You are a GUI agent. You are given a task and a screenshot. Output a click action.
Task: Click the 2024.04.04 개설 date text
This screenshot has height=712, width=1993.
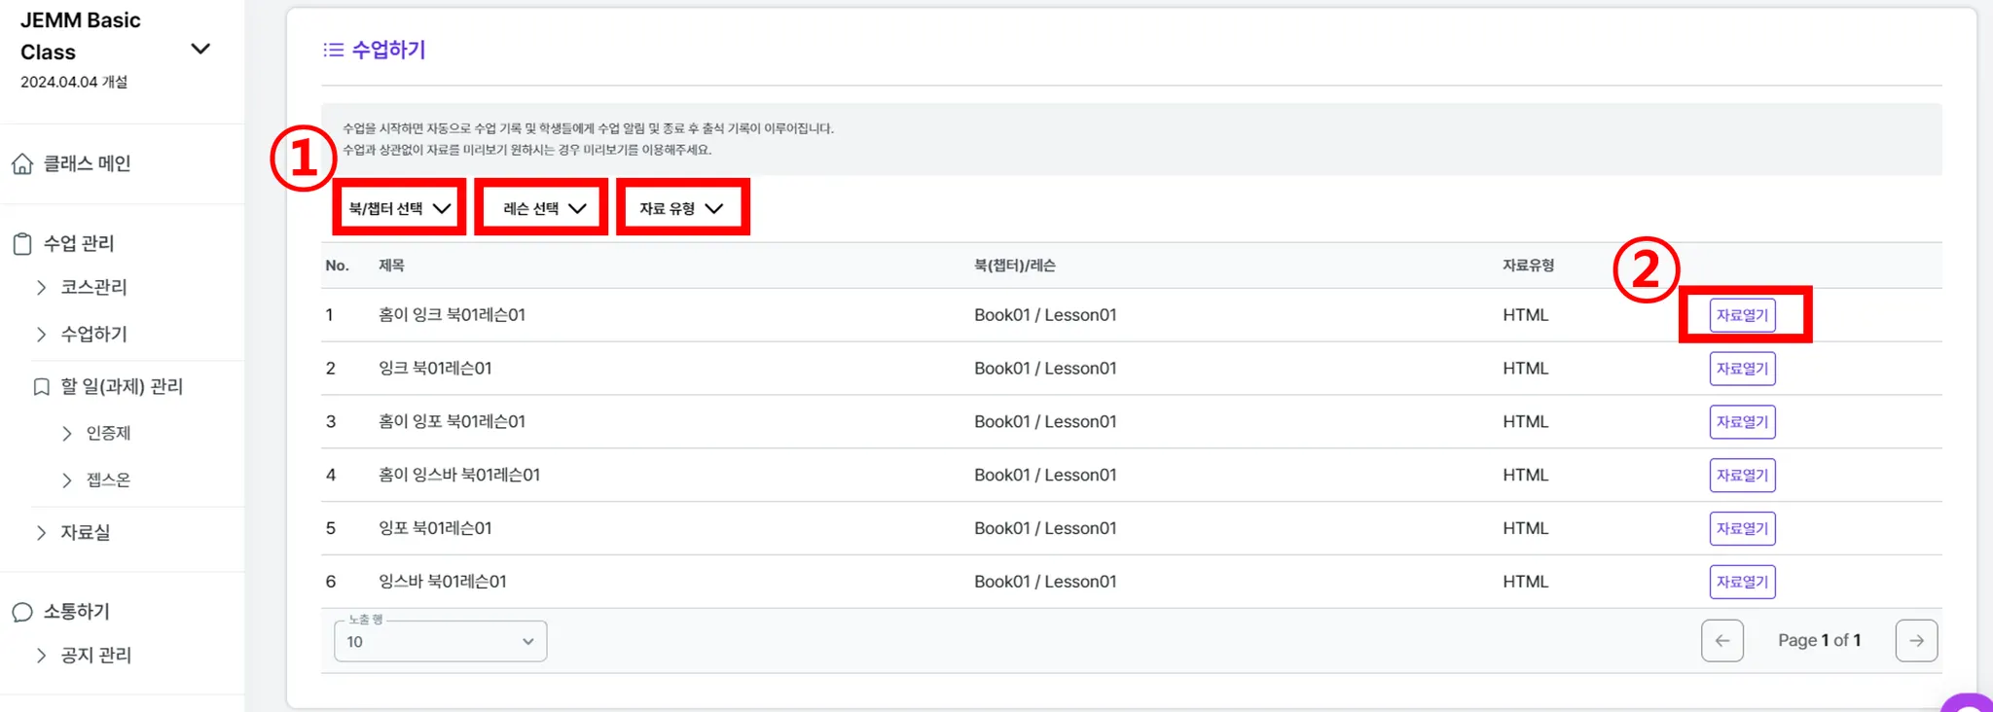(74, 82)
